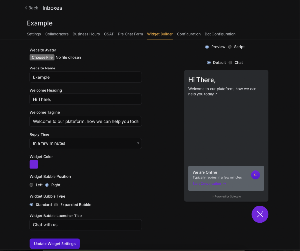
Task: Open the Reply Time dropdown
Action: (x=86, y=143)
